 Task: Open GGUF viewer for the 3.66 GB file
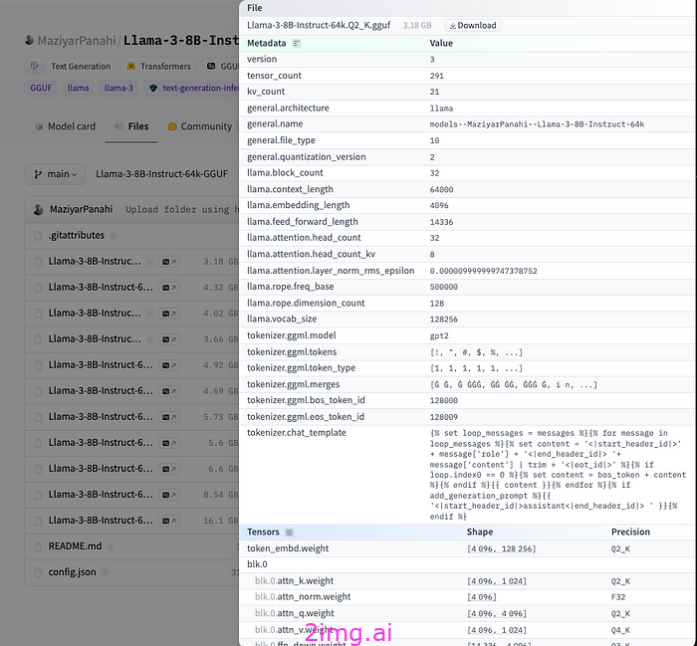pyautogui.click(x=169, y=339)
